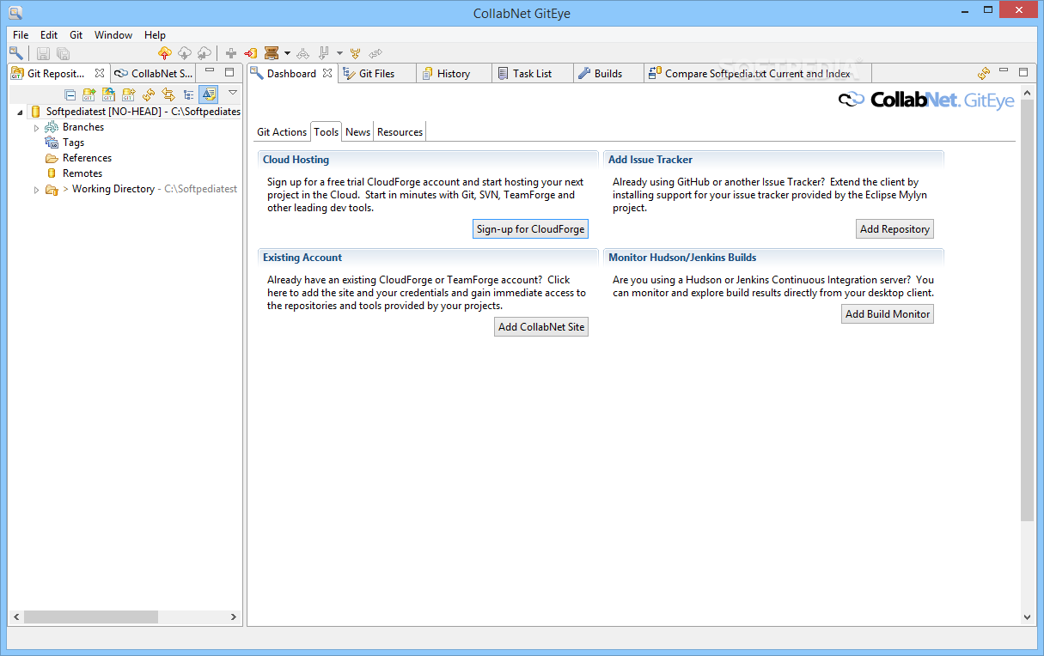Switch to the CollabNet S... tab

tap(154, 73)
